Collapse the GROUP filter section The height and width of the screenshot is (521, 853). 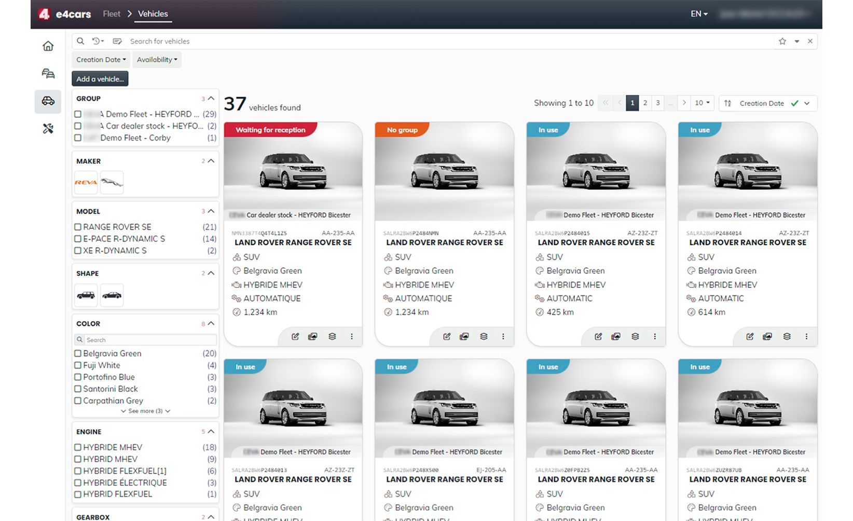pyautogui.click(x=211, y=98)
